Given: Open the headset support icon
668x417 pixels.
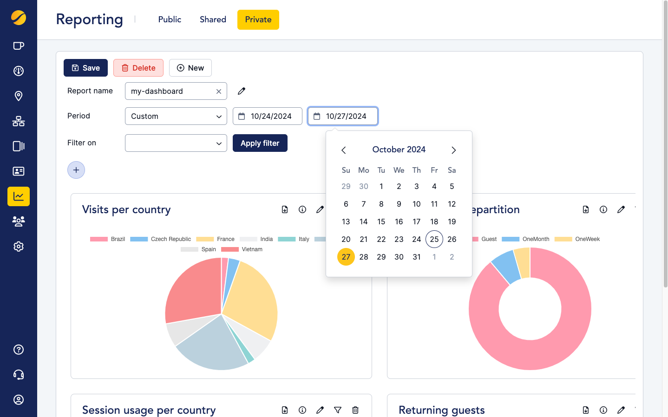Looking at the screenshot, I should pos(18,374).
